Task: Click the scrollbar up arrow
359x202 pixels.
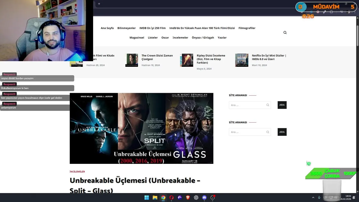Action: coord(357,19)
